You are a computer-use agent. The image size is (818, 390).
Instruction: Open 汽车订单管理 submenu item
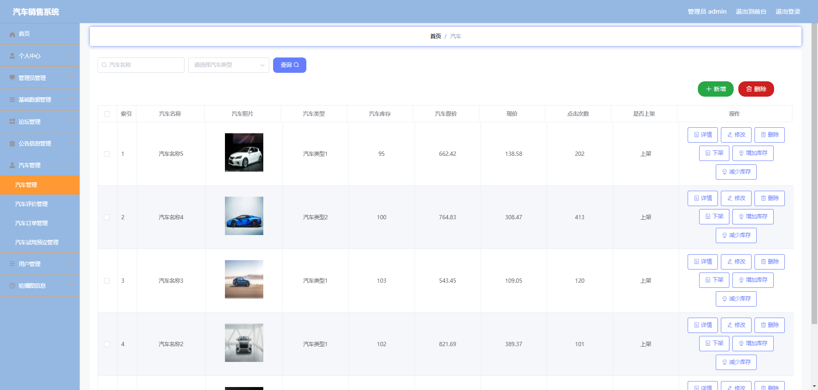pyautogui.click(x=40, y=223)
